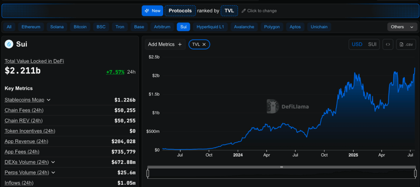Switch chart denomination to SUI
Image resolution: width=420 pixels, height=187 pixels.
(372, 44)
